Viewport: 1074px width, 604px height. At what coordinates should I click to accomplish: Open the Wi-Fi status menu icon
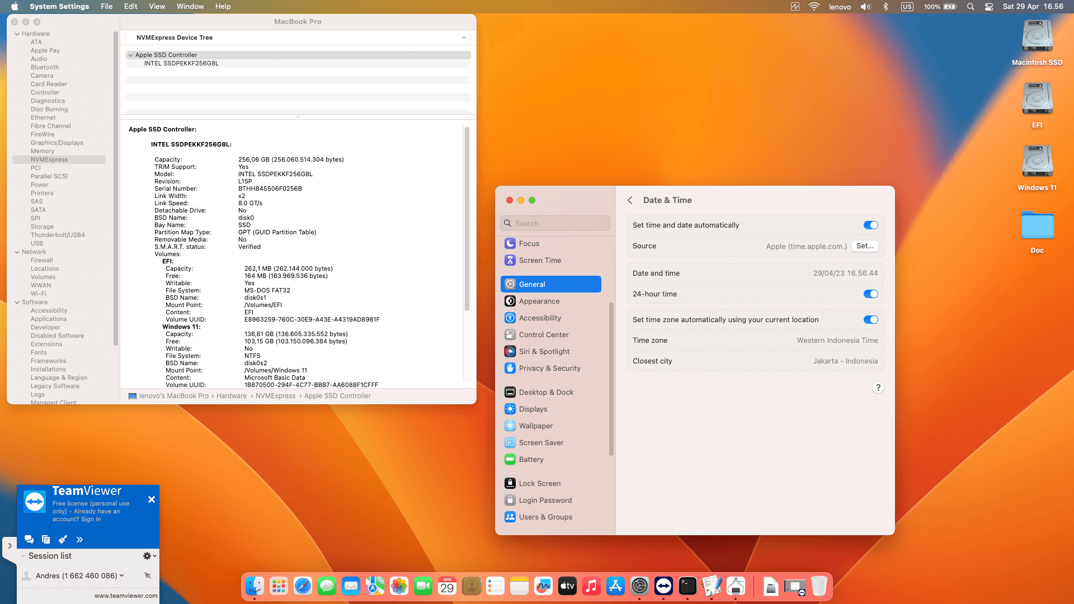tap(814, 7)
